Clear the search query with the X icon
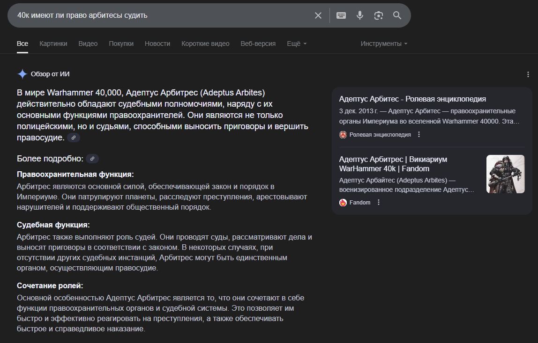538x343 pixels. pos(318,15)
